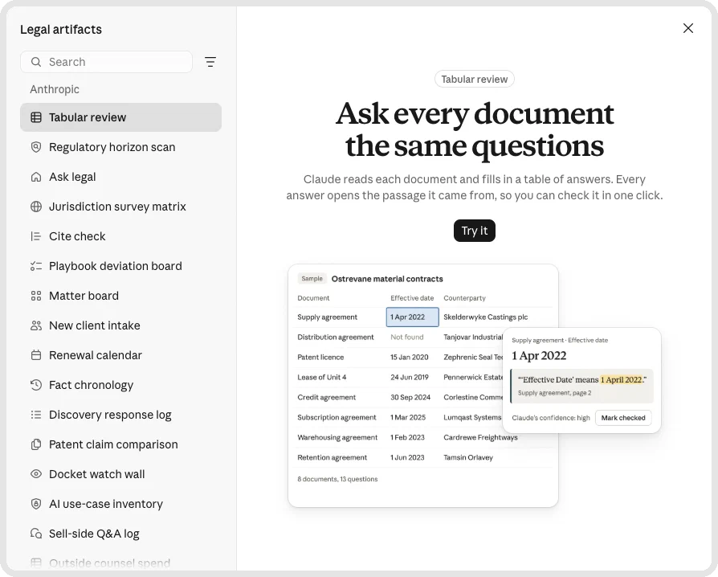The image size is (718, 577).
Task: Click the Not found effective date cell
Action: pos(407,338)
